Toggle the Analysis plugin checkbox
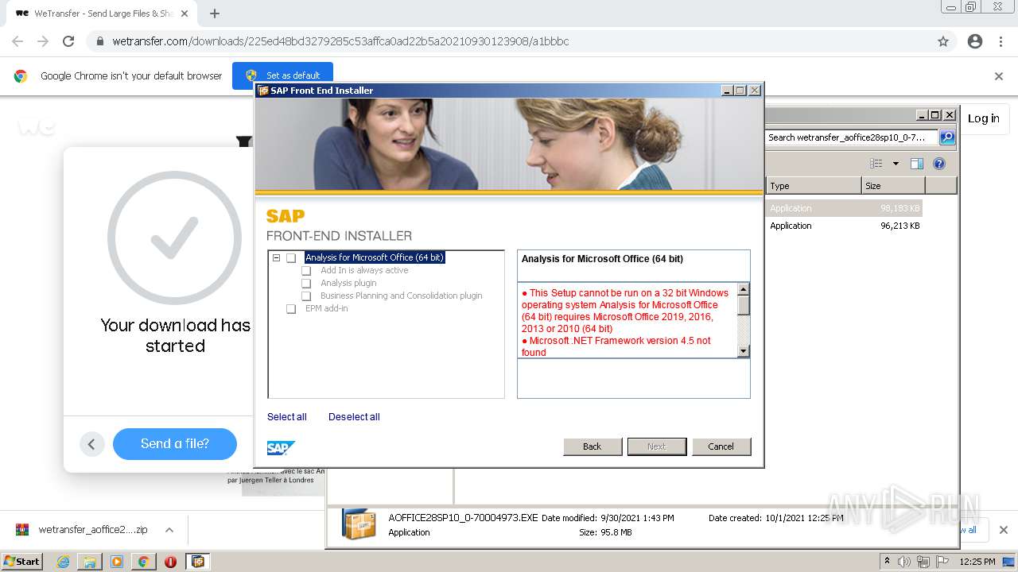The height and width of the screenshot is (572, 1018). point(306,284)
